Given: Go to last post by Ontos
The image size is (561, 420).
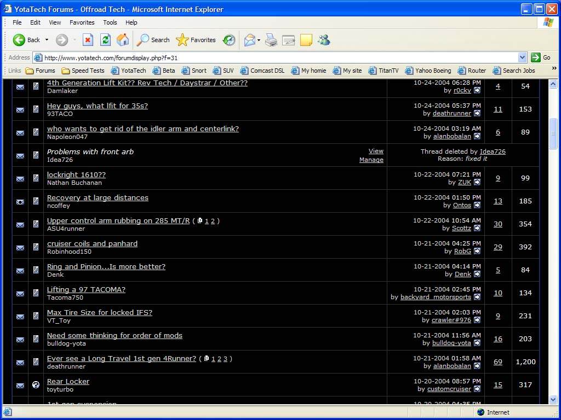Looking at the screenshot, I should (477, 205).
